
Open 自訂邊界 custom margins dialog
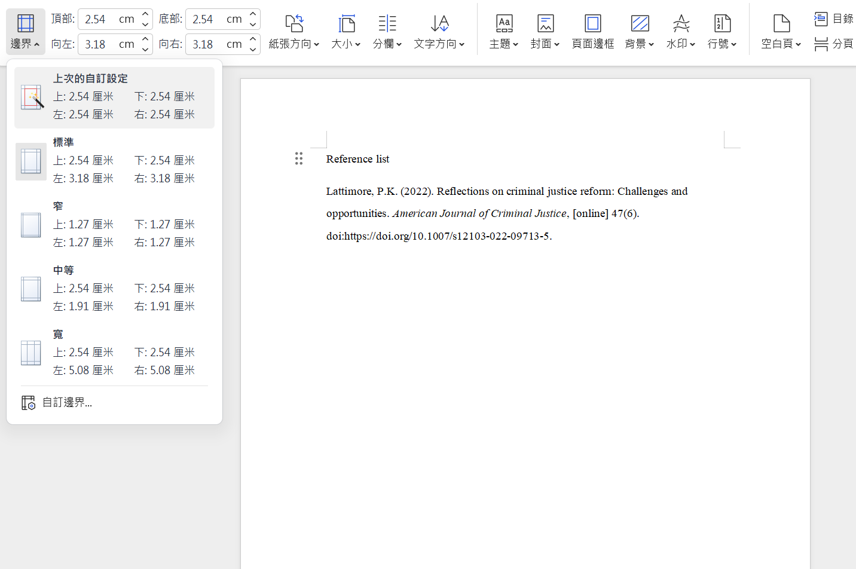coord(67,403)
